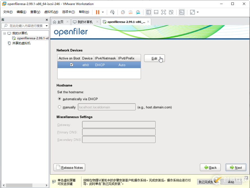Viewport: 250px width, 188px height.
Task: Open the 虚拟机(M) menu
Action: click(x=51, y=12)
